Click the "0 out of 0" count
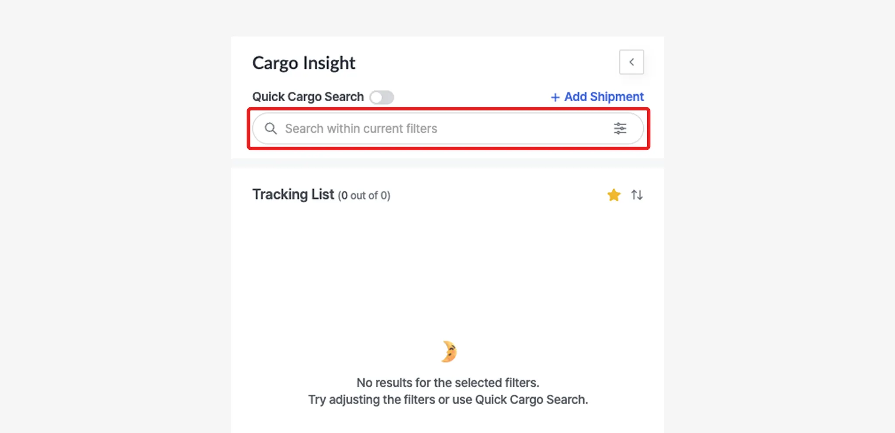The image size is (895, 433). click(x=364, y=196)
